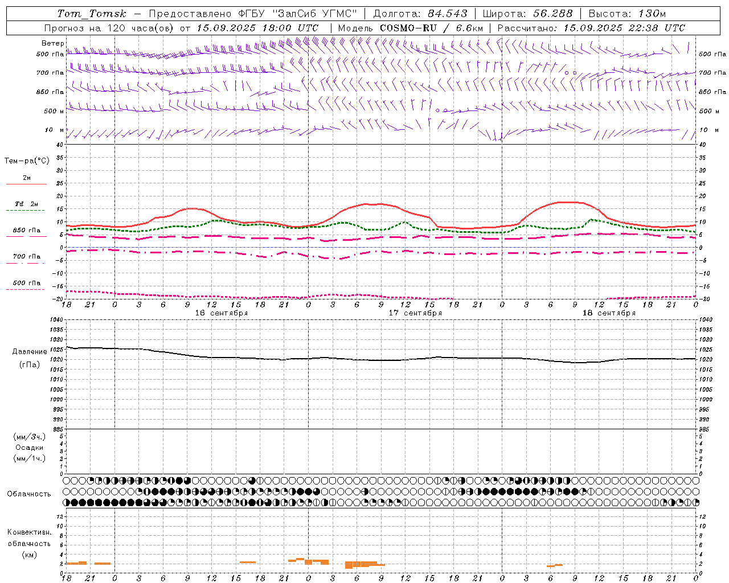The image size is (729, 583).
Task: Click the 850 гПа temperature legend entry
Action: click(27, 231)
